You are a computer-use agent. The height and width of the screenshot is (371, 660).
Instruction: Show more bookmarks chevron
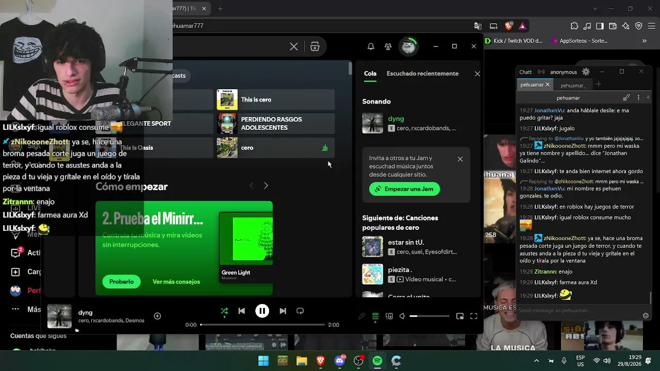pos(644,41)
